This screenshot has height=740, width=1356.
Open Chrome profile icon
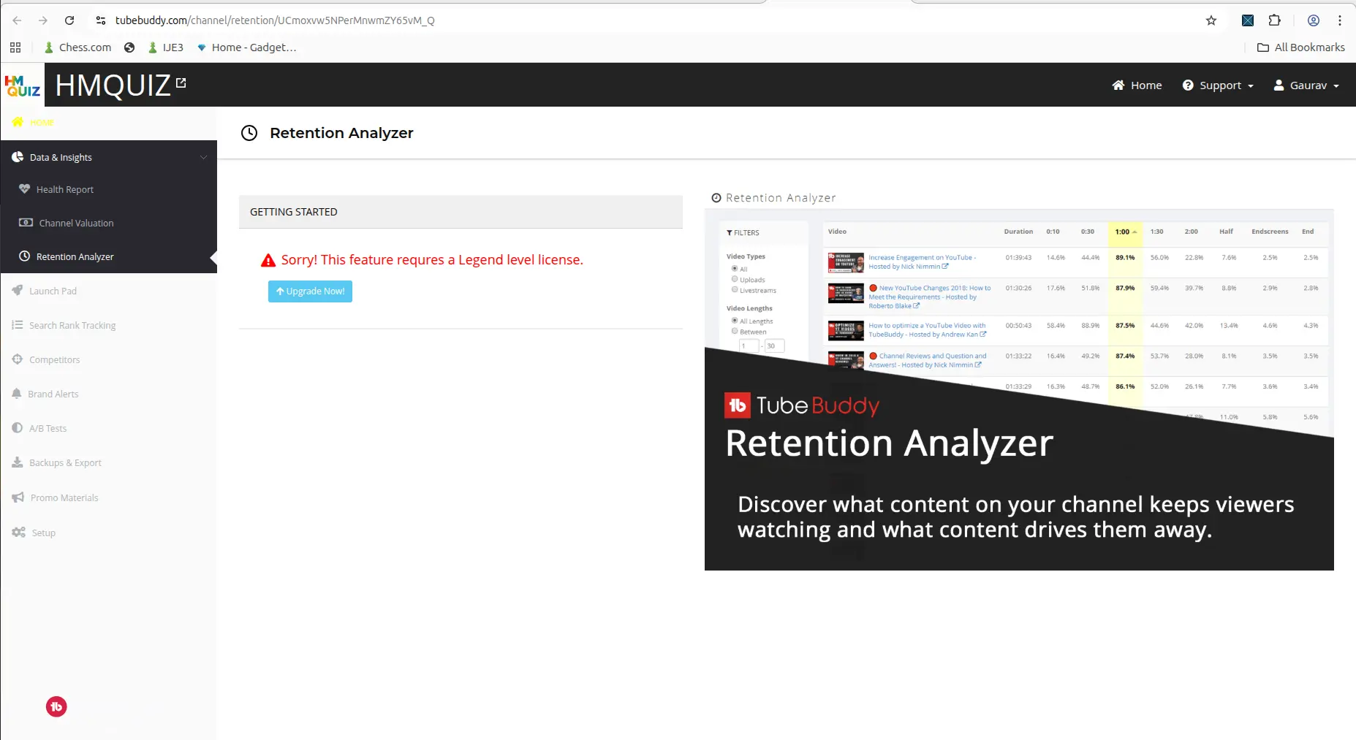[1314, 20]
